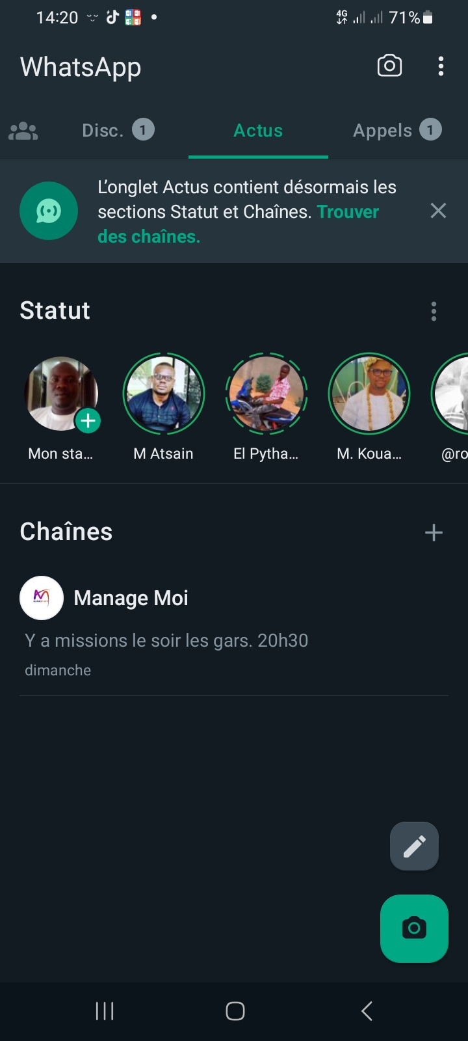Open the three-dot menu beside WhatsApp title
468x1041 pixels.
(x=441, y=66)
